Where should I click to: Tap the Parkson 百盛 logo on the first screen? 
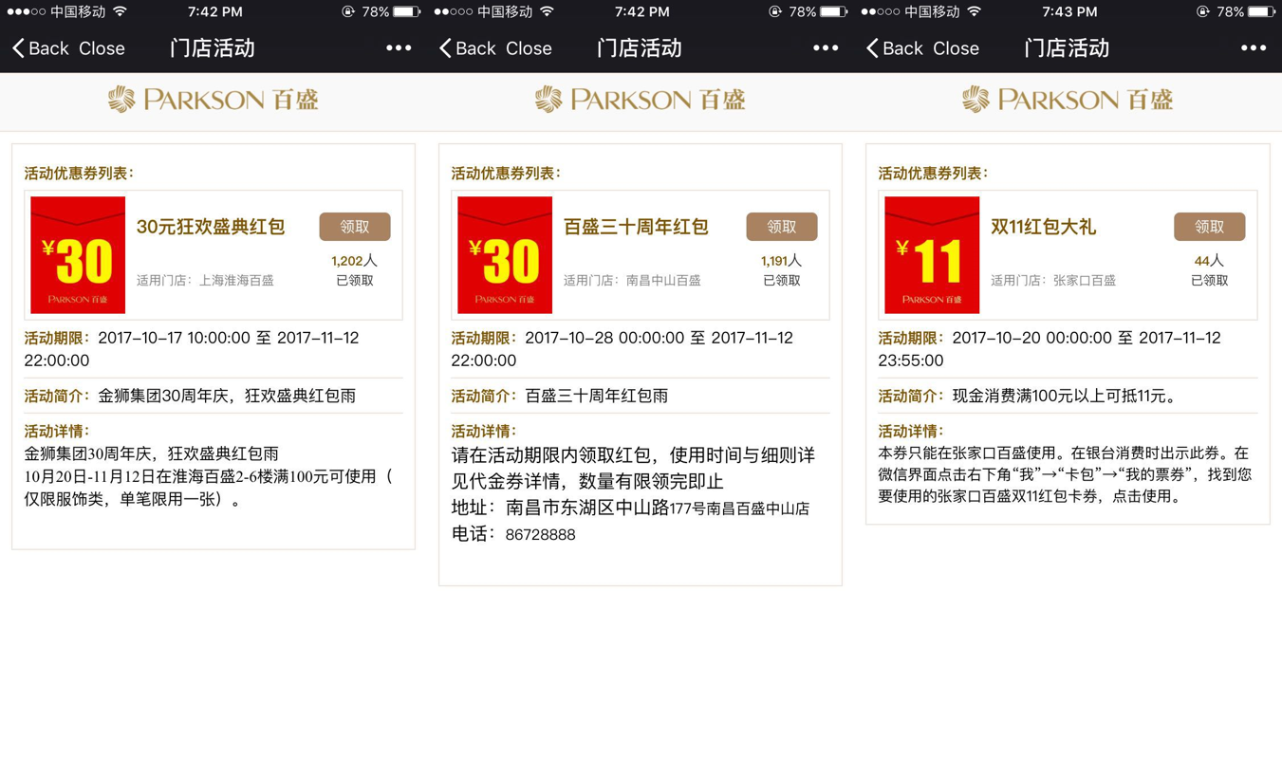pos(214,100)
